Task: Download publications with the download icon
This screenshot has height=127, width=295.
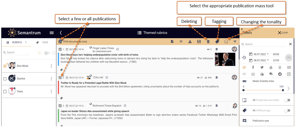Action: point(190,42)
